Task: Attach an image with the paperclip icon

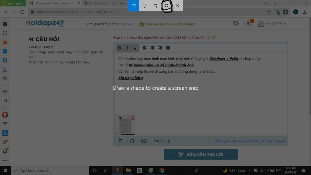Action: (x=169, y=141)
